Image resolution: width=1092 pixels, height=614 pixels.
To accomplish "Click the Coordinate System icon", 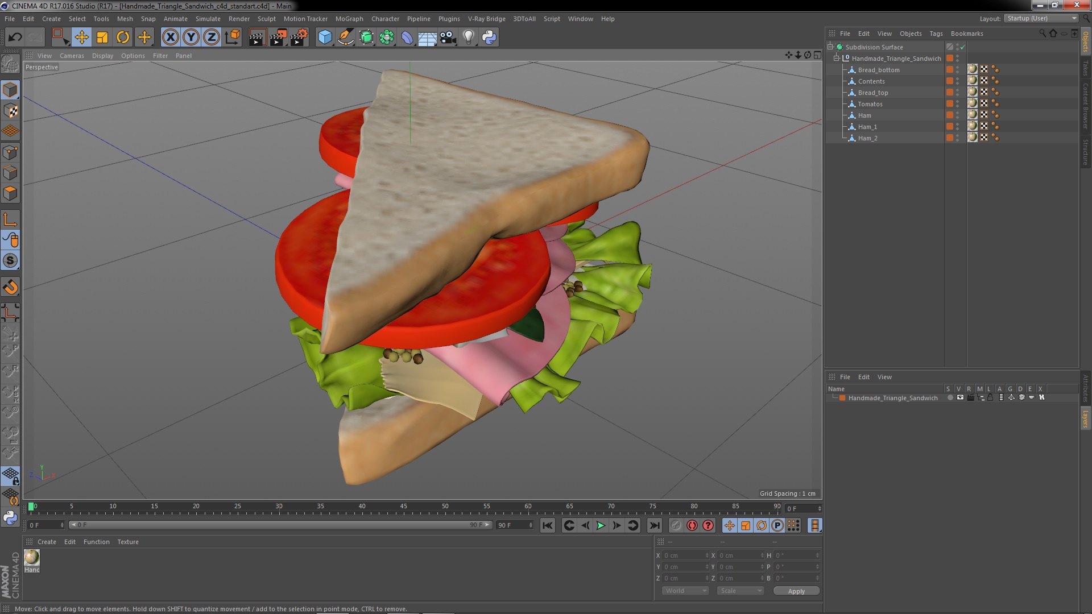I will (x=232, y=38).
